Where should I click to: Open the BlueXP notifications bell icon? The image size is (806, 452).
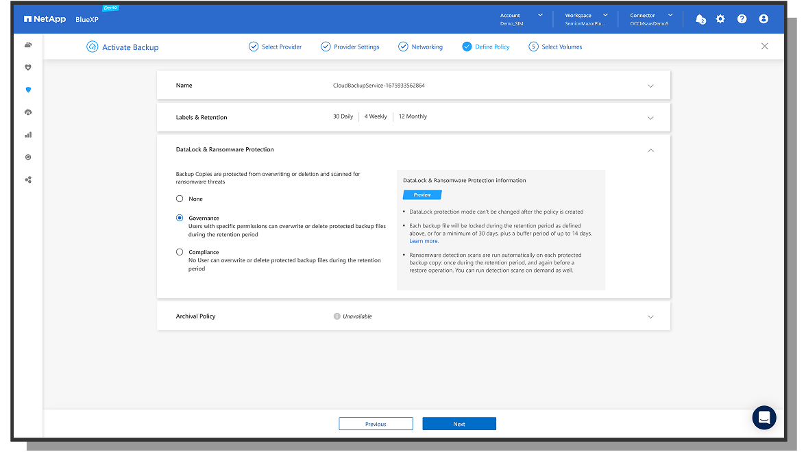tap(700, 19)
